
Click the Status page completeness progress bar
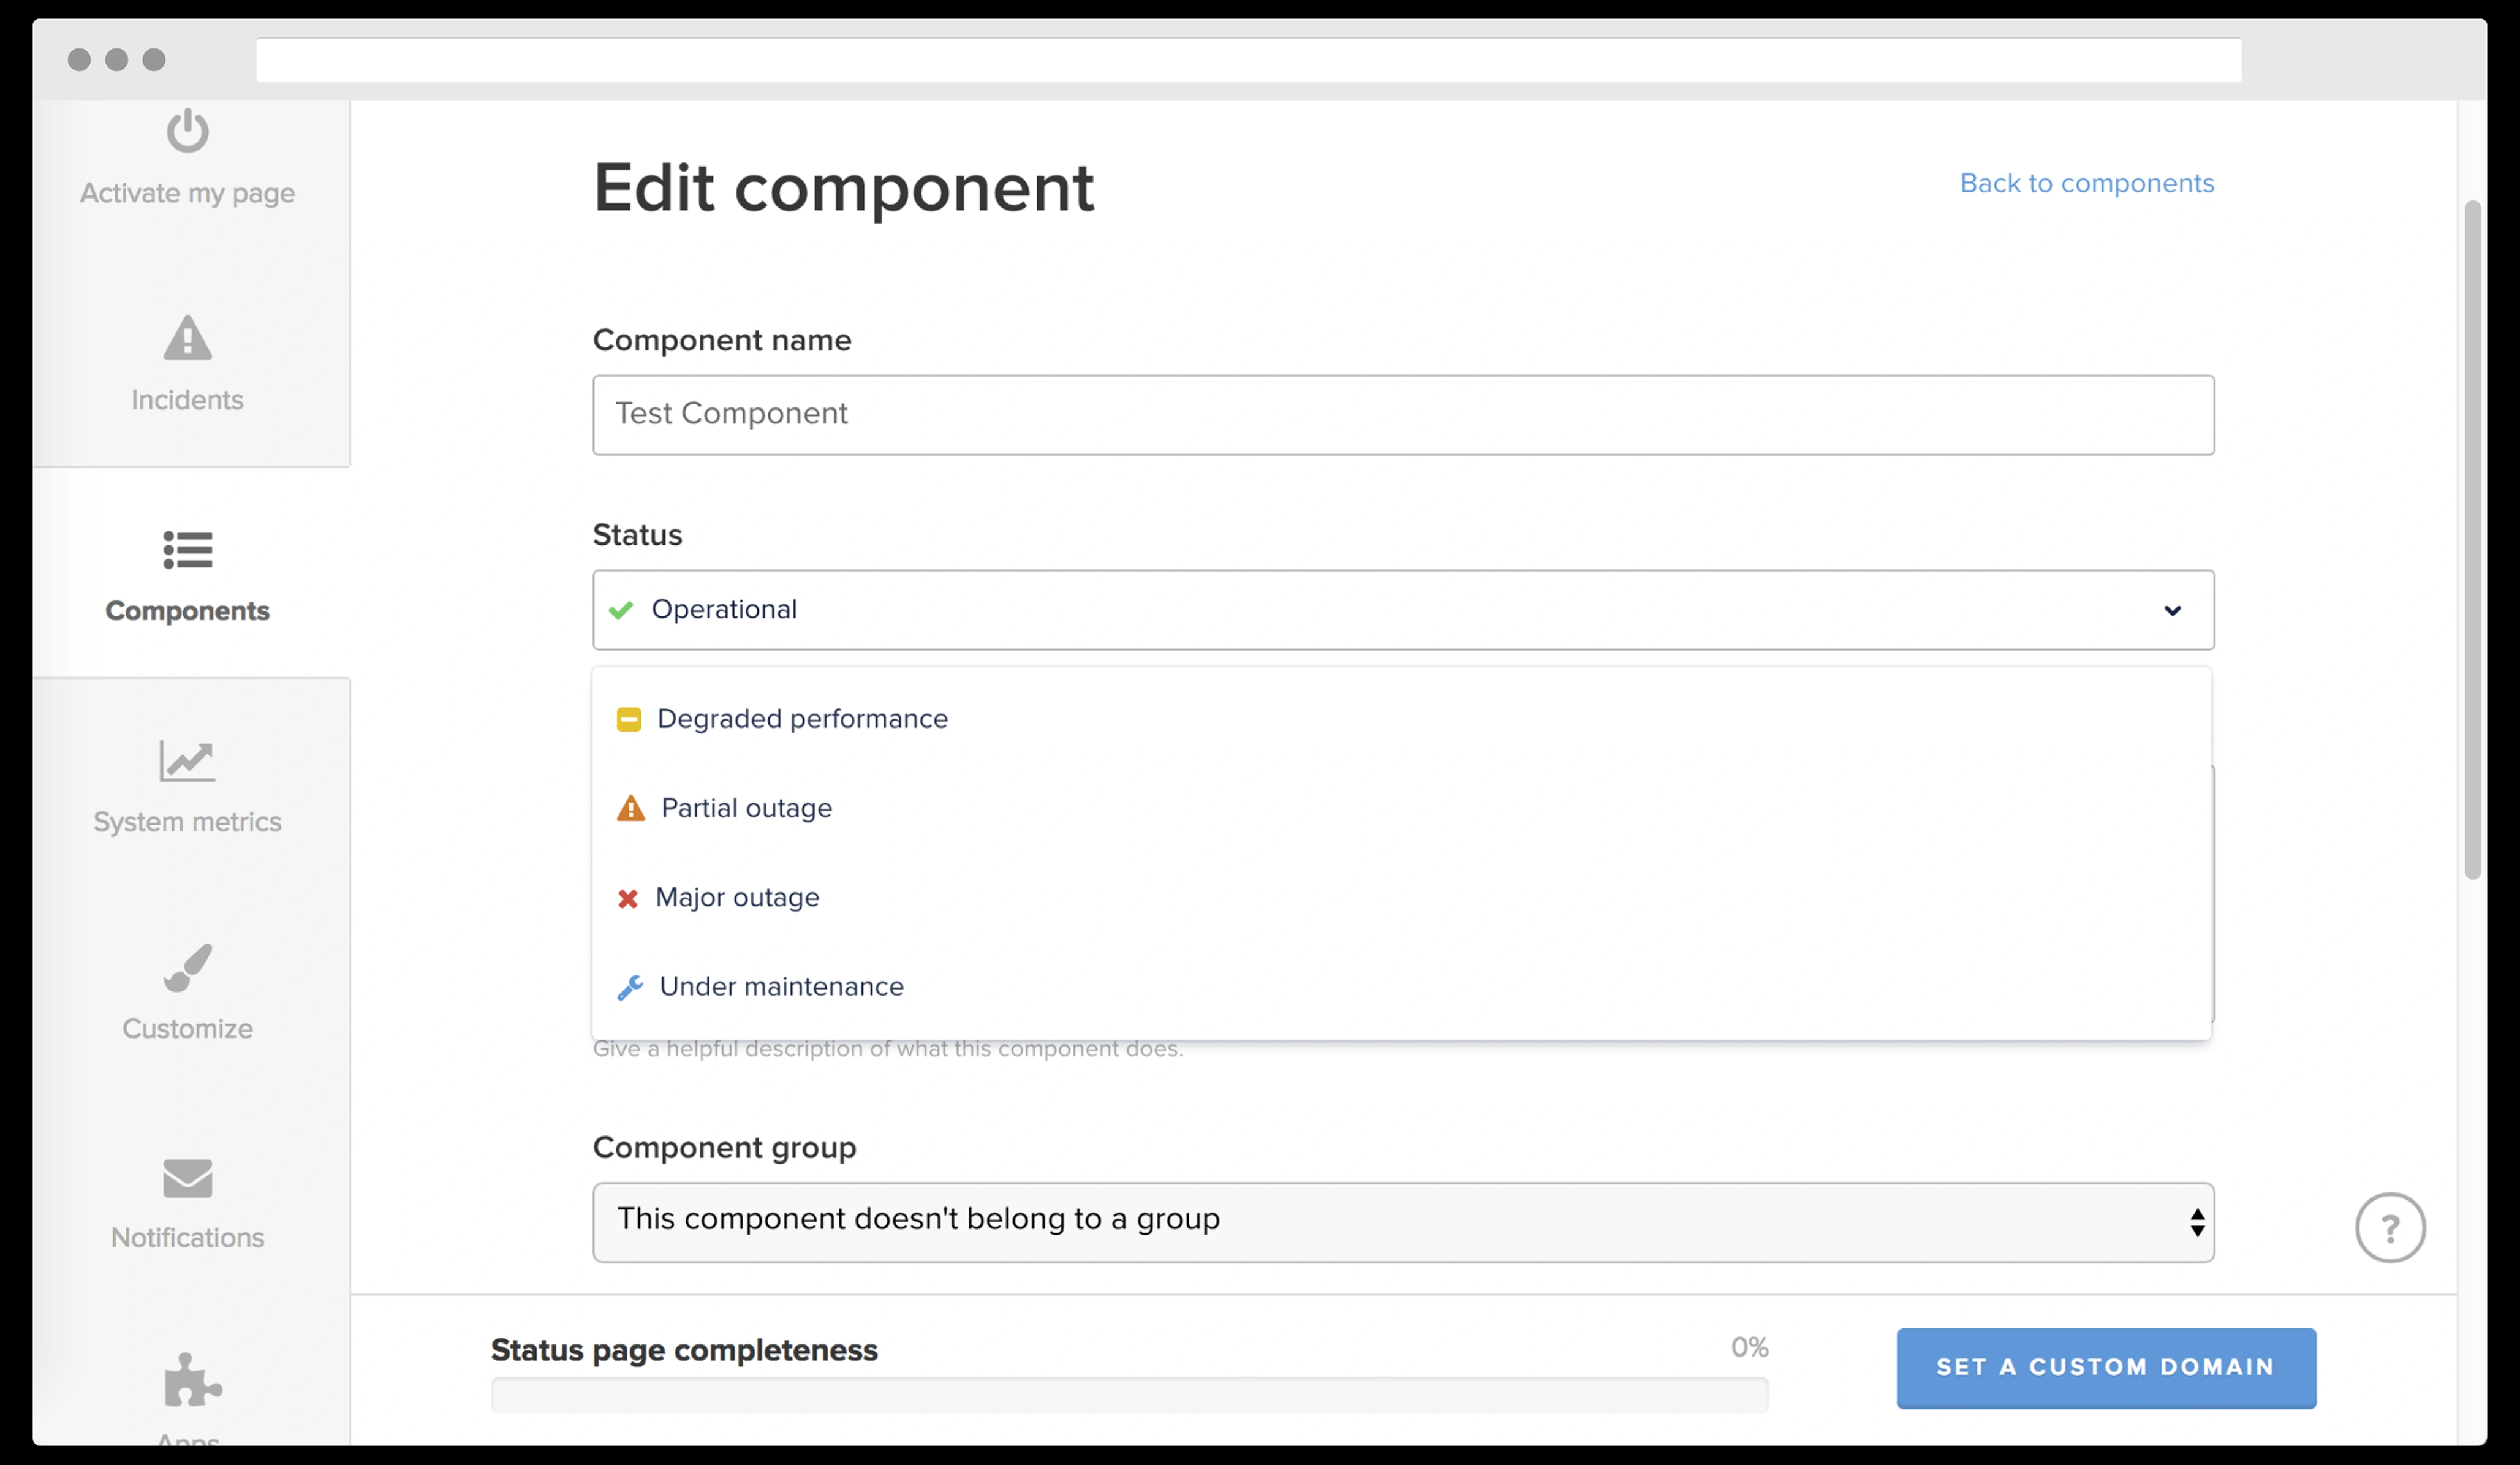click(1128, 1394)
